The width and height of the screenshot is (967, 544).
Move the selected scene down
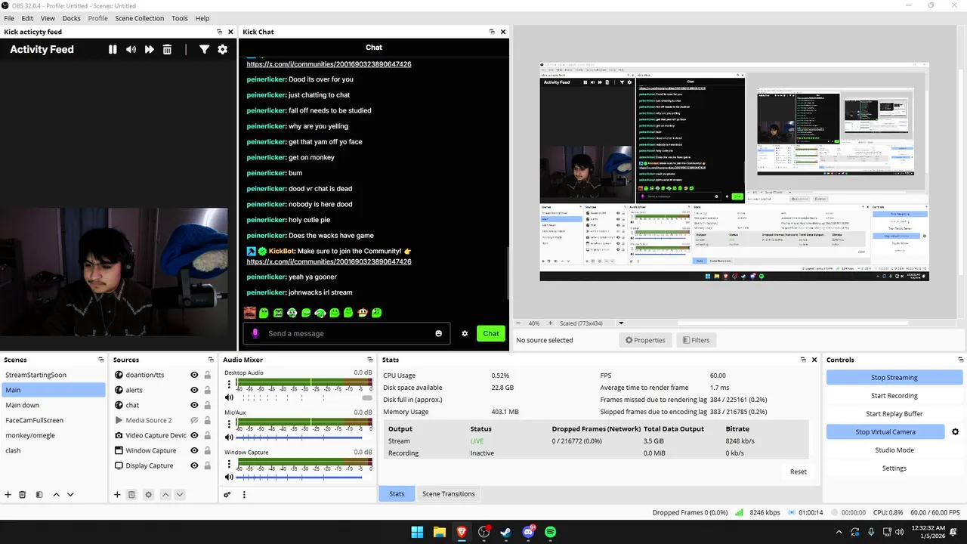coord(70,495)
